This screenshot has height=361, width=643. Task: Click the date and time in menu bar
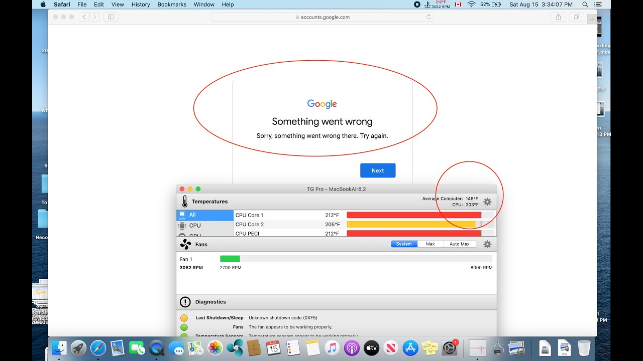541,5
